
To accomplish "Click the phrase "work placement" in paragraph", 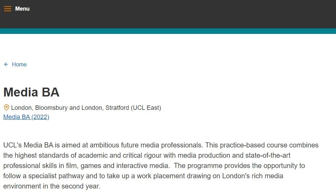I will (164, 176).
